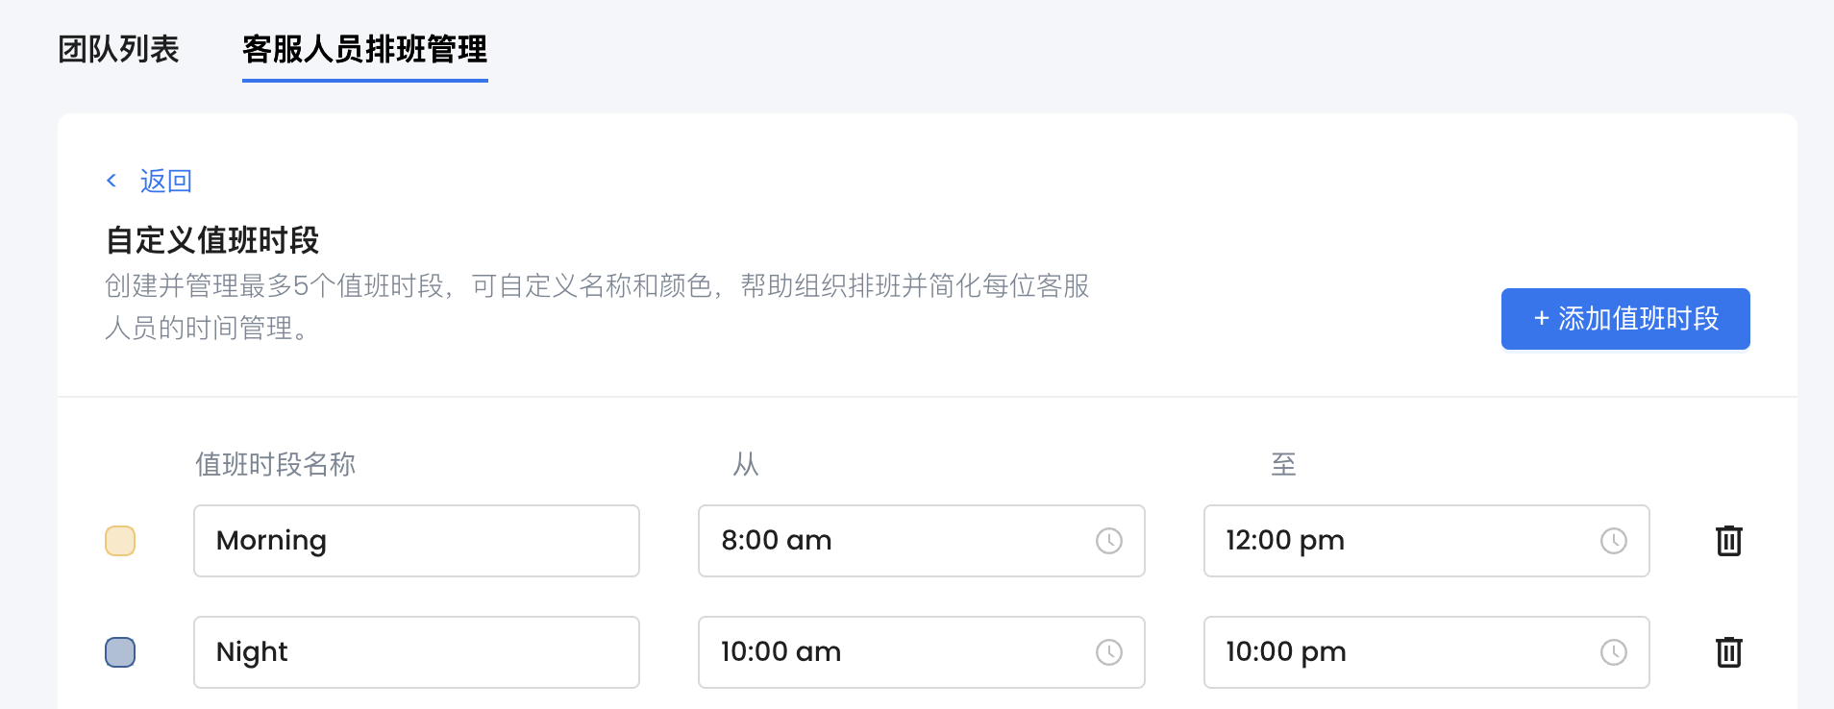Delete the Night shift with the trash icon
1834x709 pixels.
pyautogui.click(x=1729, y=652)
